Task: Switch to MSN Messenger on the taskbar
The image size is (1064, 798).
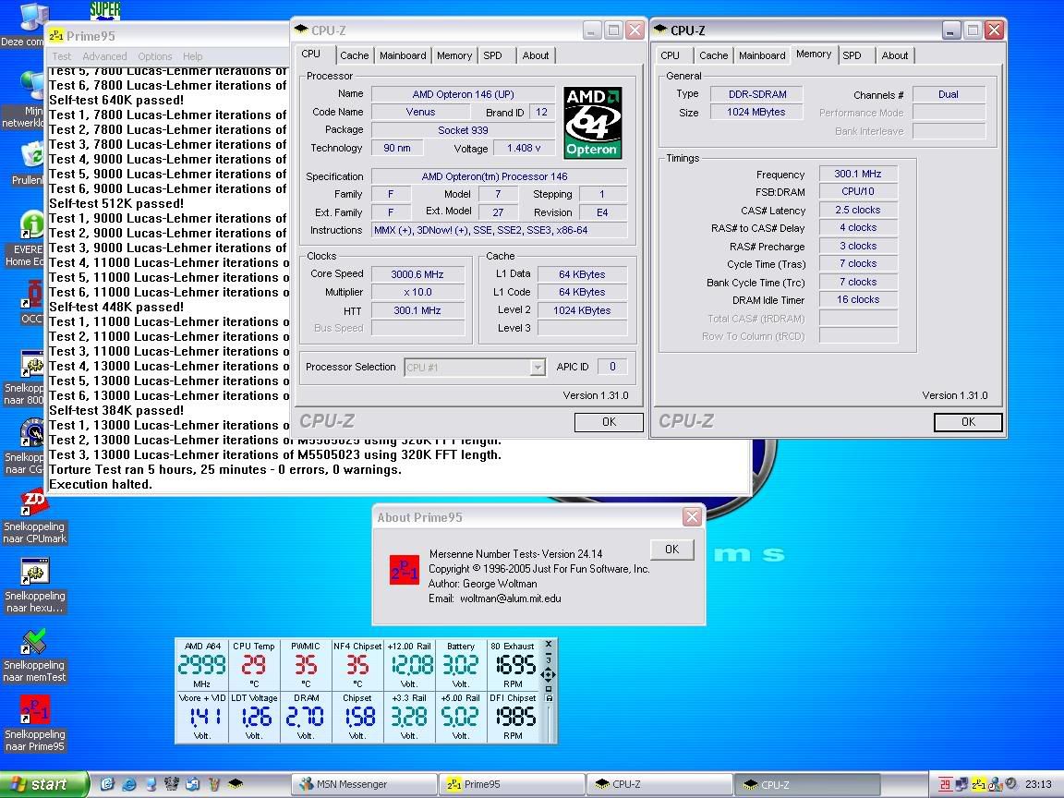Action: 365,784
